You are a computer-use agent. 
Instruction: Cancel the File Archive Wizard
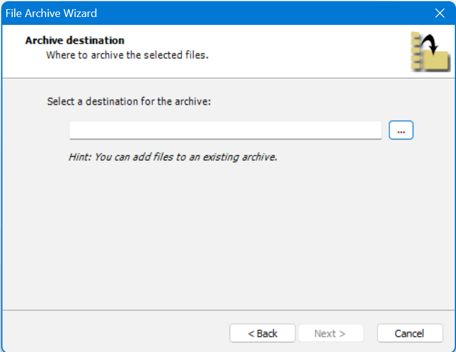(x=409, y=333)
